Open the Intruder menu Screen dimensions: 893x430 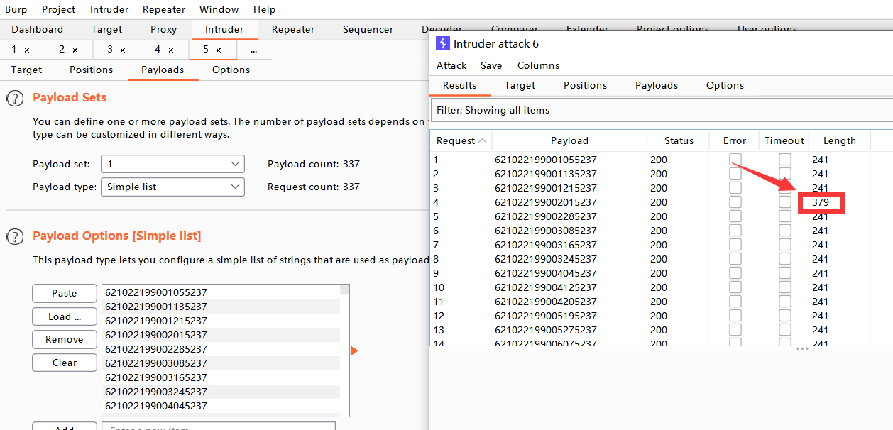pos(109,9)
